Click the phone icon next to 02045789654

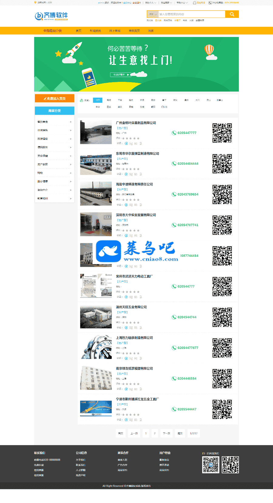(174, 194)
